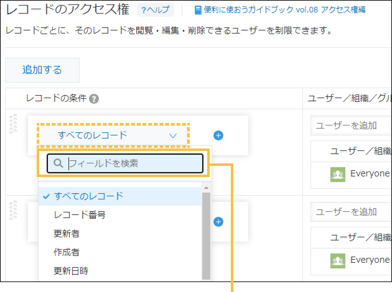Click the blue plus icon in the first condition row
Viewport: 392px width, 292px height.
(218, 135)
